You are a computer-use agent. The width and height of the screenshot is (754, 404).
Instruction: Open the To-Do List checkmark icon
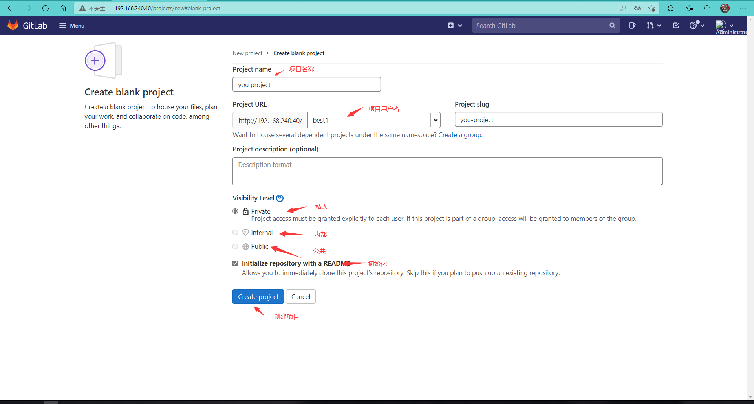click(x=676, y=25)
